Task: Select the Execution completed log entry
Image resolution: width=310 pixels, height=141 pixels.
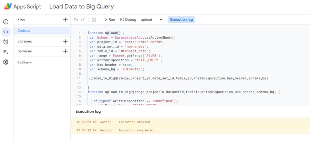Action: [x=190, y=130]
